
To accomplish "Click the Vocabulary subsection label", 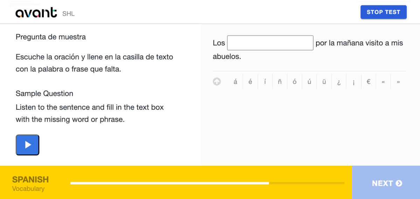I will 28,189.
